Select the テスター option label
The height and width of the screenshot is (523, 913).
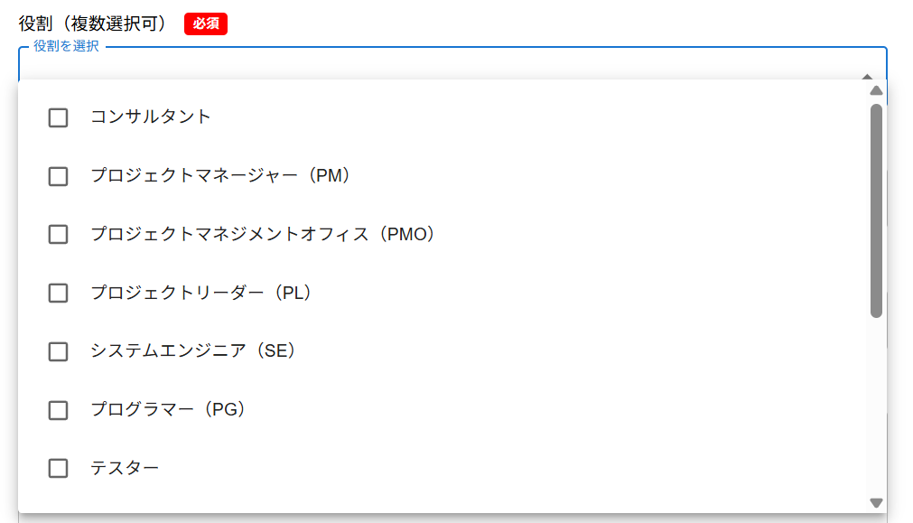coord(125,468)
